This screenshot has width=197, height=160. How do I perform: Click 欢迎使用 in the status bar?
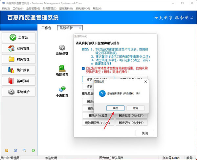[51, 158]
